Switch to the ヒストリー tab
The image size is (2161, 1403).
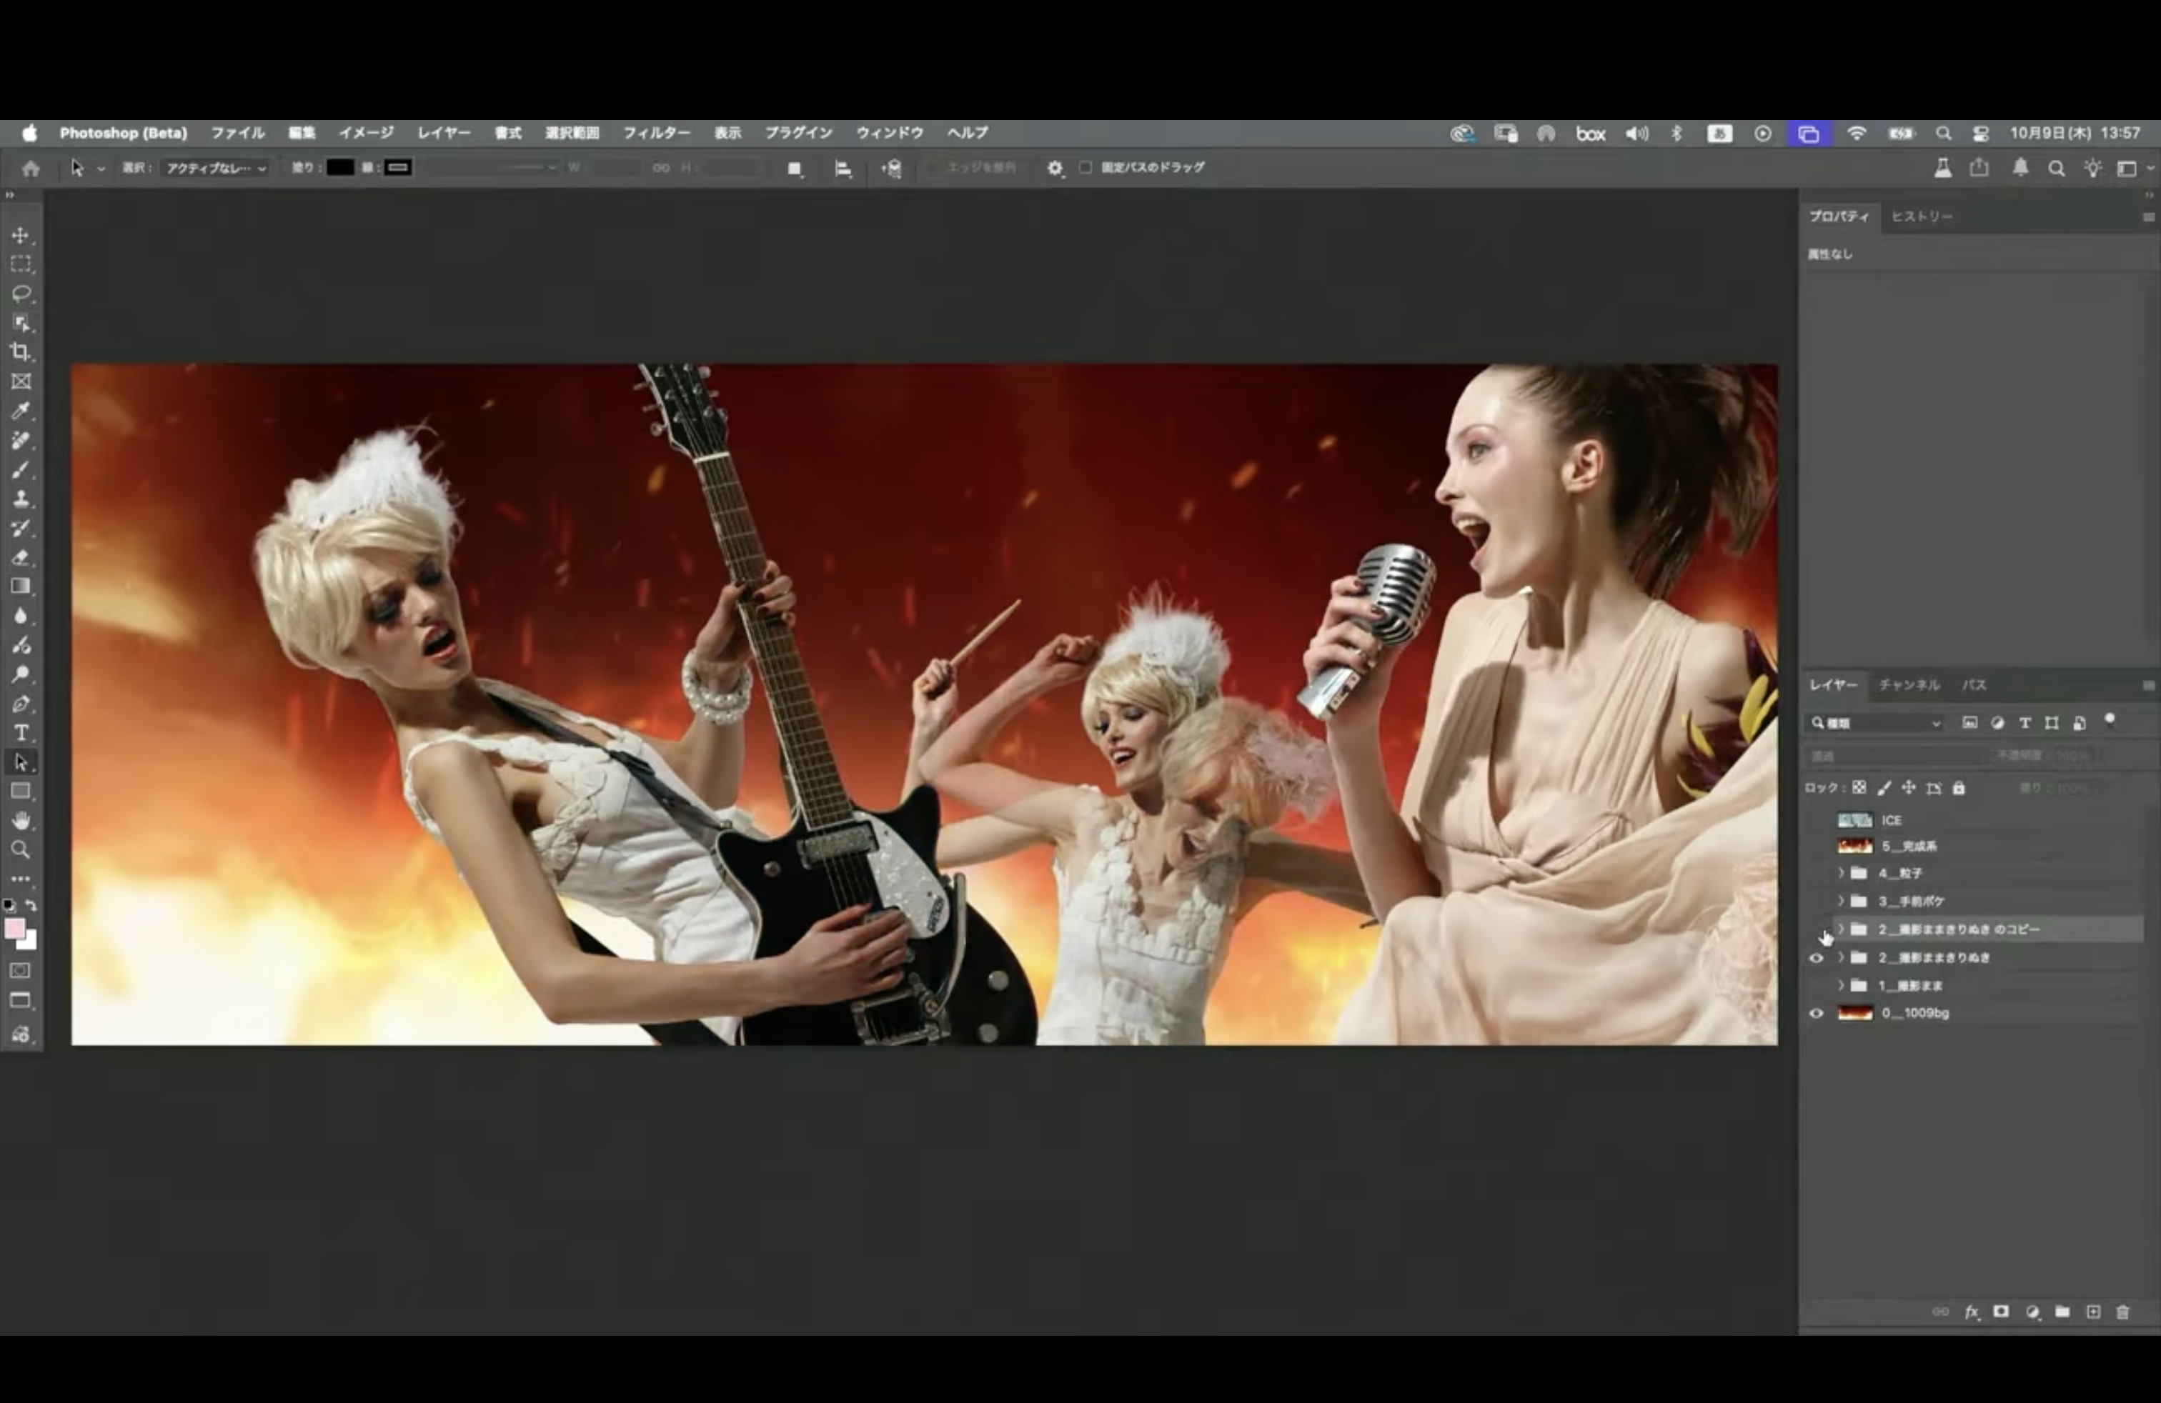1922,217
